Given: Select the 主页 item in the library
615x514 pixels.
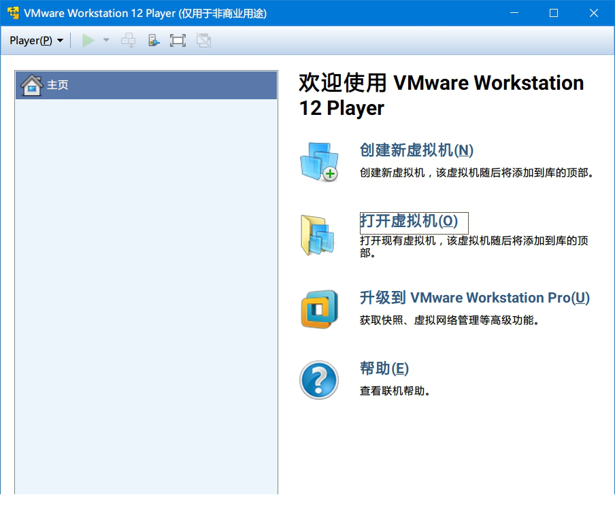Looking at the screenshot, I should [146, 85].
